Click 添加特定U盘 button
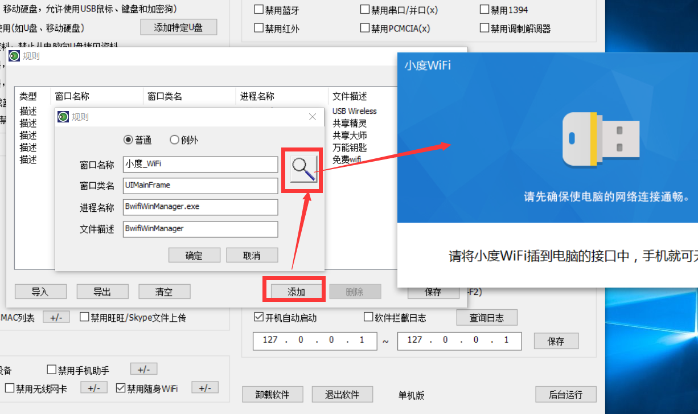 tap(179, 27)
